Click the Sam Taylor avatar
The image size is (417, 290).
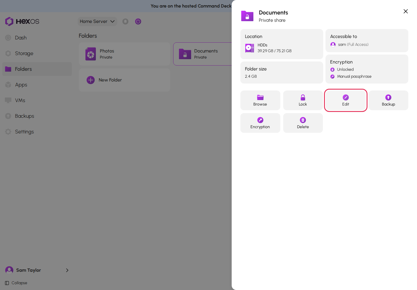click(x=9, y=270)
